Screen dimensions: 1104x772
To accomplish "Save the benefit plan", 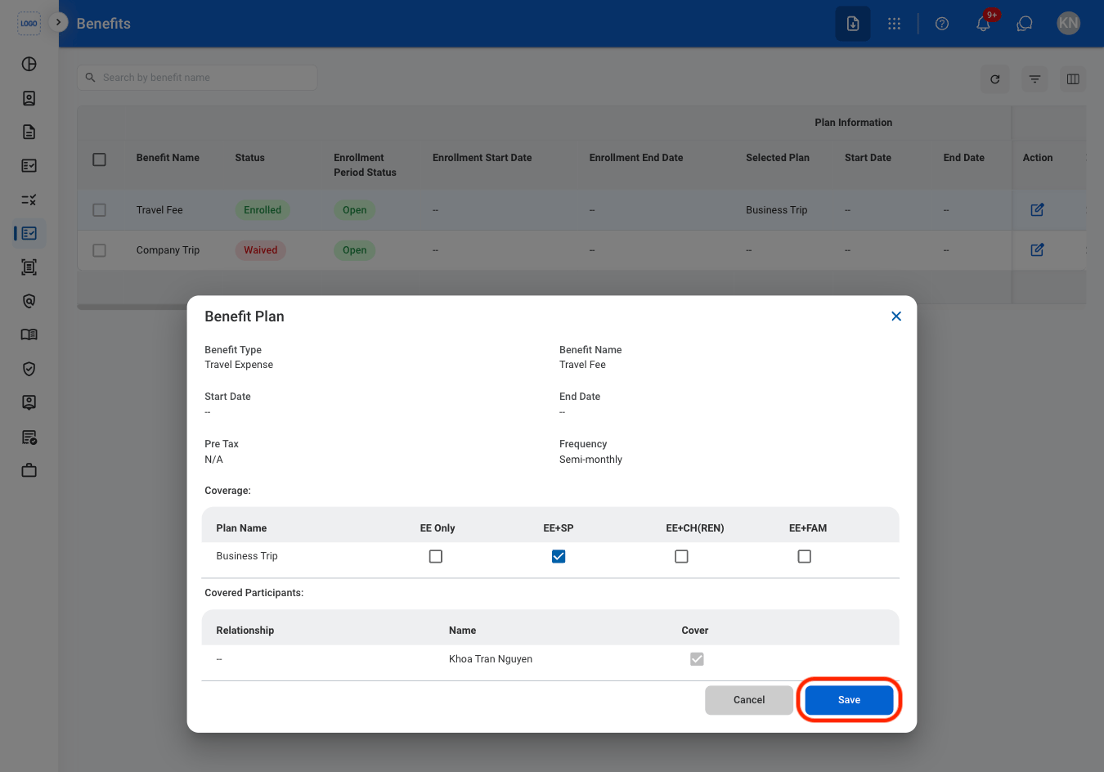I will point(849,700).
